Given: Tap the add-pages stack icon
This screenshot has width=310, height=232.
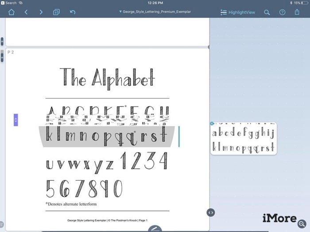Looking at the screenshot, I should [56, 12].
